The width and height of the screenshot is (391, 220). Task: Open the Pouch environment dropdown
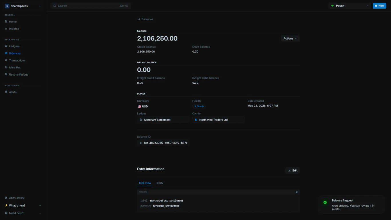pos(349,6)
